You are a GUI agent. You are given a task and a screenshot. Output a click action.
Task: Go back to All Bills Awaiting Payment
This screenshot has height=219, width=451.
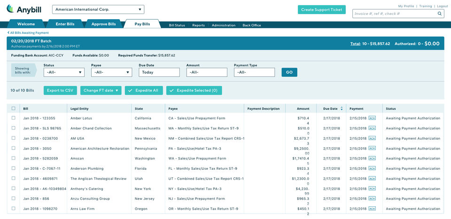pos(28,33)
